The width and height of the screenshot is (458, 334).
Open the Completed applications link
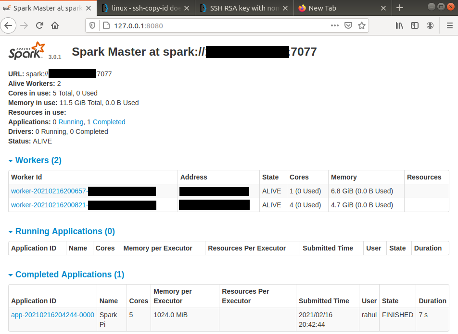[109, 122]
